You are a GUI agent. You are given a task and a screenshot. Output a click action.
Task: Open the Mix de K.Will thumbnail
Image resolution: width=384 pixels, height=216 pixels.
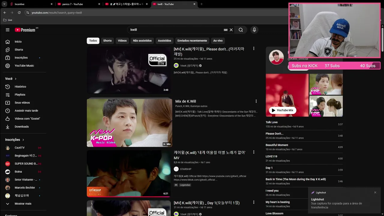(x=129, y=123)
